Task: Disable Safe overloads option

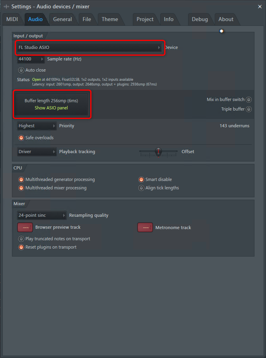Action: coord(21,138)
